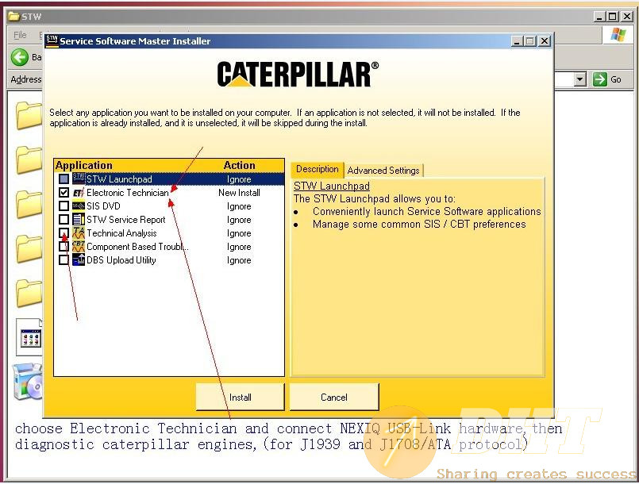Select the DBS Upload Utility row text
The width and height of the screenshot is (639, 484).
click(x=121, y=260)
